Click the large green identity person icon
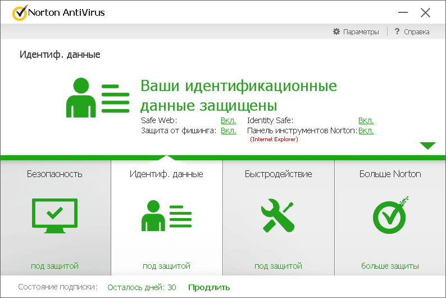The height and width of the screenshot is (298, 446). (x=98, y=97)
